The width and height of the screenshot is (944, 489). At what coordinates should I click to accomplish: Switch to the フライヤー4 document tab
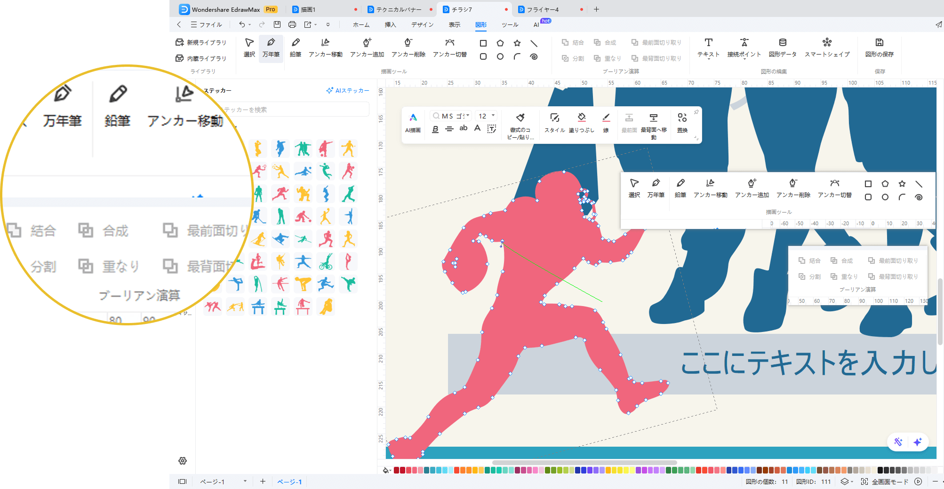542,9
